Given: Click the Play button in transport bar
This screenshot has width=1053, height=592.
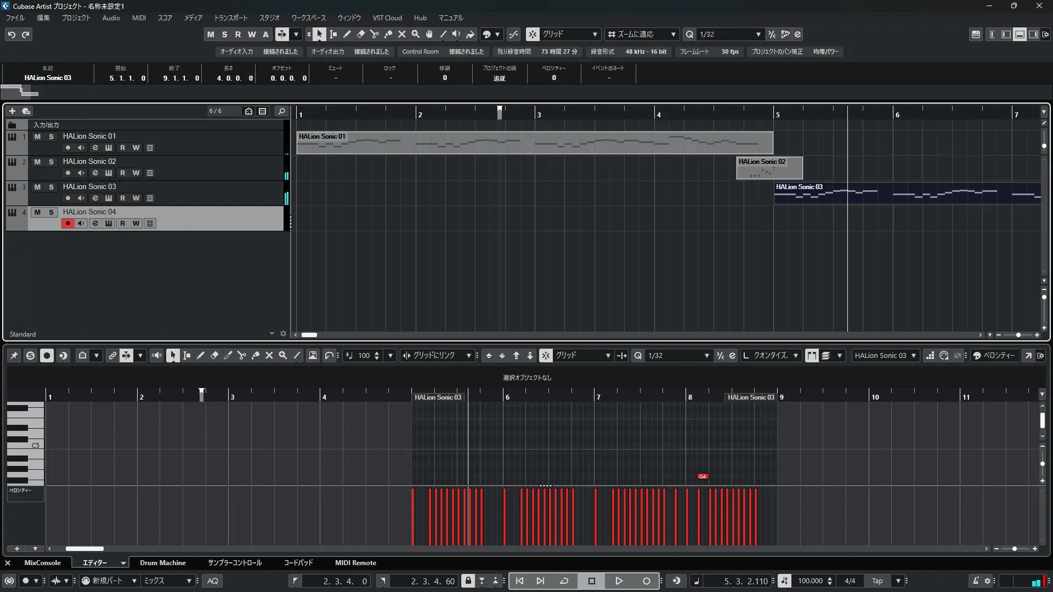Looking at the screenshot, I should (619, 581).
